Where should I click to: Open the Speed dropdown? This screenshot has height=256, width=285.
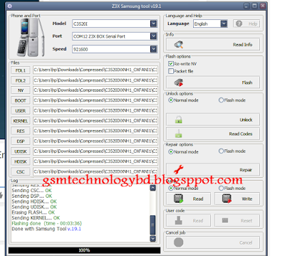[154, 49]
